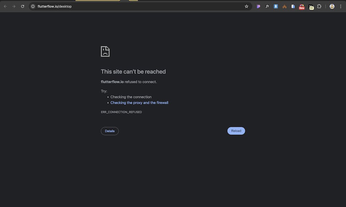Viewport: 346px width, 207px height.
Task: Open the rainbow extension with 'New' badge
Action: point(302,7)
